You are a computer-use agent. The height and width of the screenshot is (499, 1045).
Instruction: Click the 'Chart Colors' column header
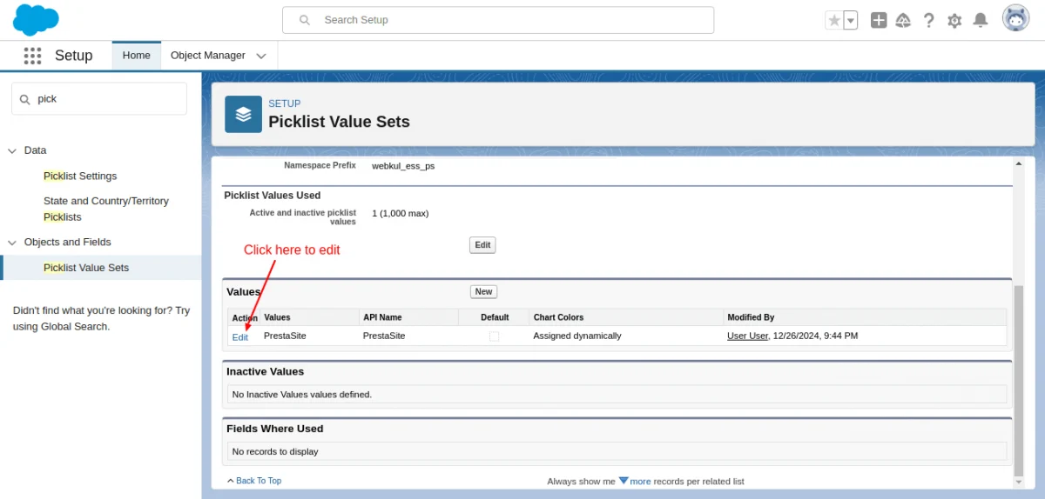pyautogui.click(x=558, y=317)
